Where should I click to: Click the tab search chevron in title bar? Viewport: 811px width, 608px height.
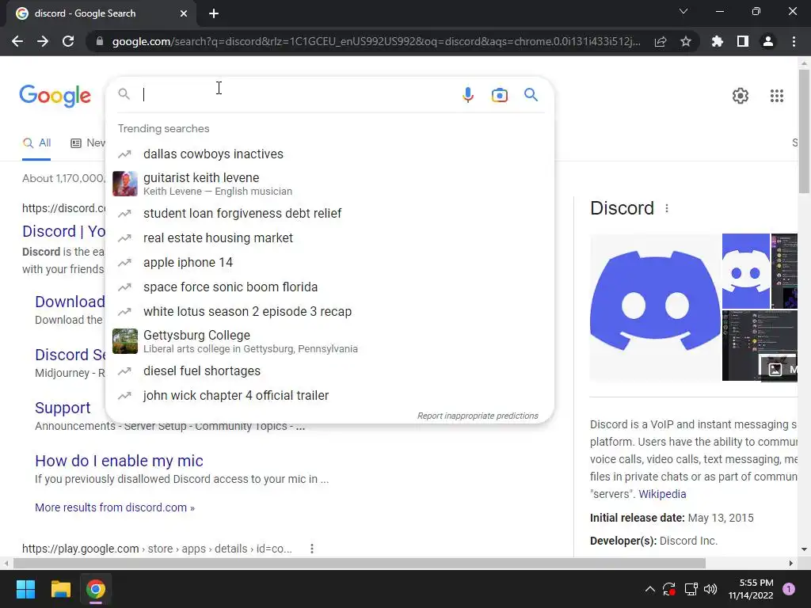[683, 11]
